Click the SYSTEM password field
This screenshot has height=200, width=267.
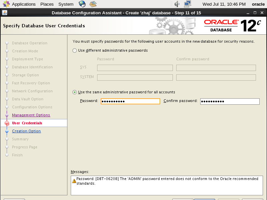click(135, 78)
